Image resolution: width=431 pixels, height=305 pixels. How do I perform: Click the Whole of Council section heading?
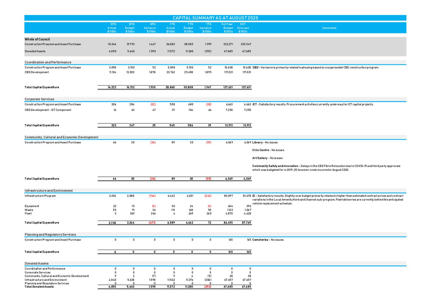[37, 39]
